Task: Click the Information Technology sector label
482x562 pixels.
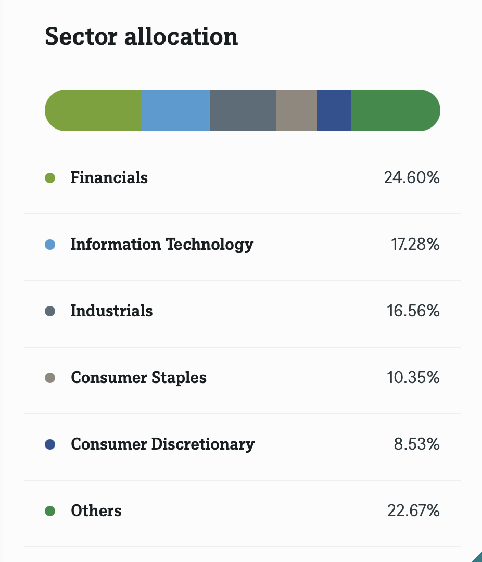Action: (x=162, y=245)
